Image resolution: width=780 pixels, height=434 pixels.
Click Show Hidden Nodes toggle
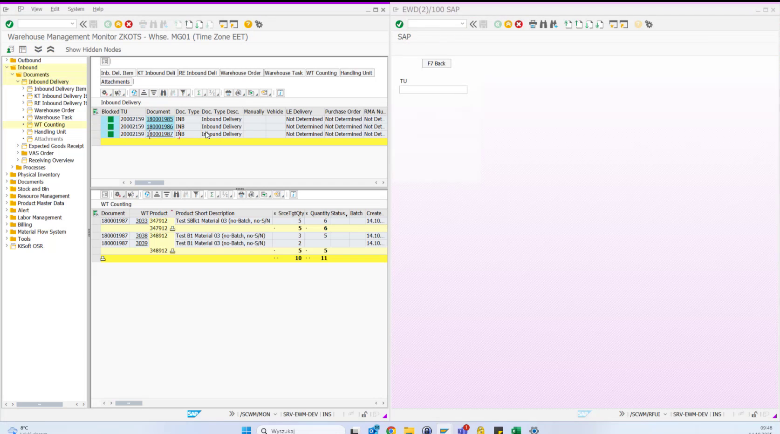point(93,49)
